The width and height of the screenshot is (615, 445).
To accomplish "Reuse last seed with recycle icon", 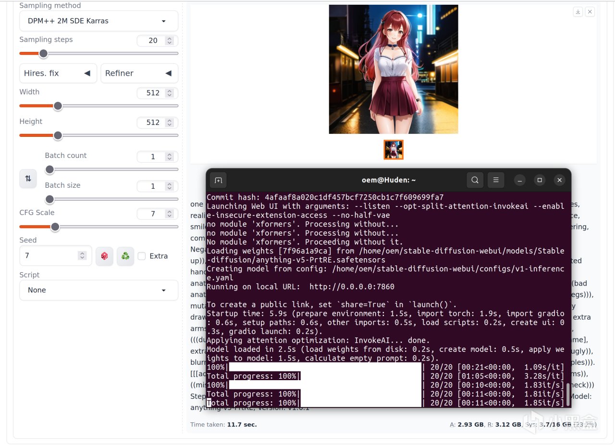I will coord(125,256).
